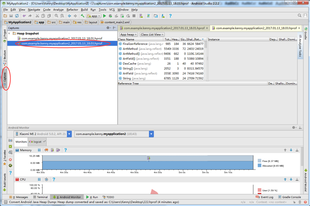Open the Gradle Console tool window
310x206 pixels.
click(x=290, y=197)
